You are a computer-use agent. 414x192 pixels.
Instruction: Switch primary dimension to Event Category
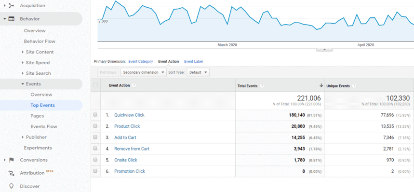[x=141, y=62]
